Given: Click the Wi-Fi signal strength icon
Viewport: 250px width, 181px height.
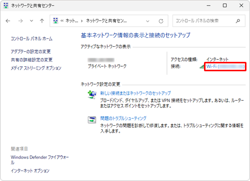Looking at the screenshot, I should 202,67.
